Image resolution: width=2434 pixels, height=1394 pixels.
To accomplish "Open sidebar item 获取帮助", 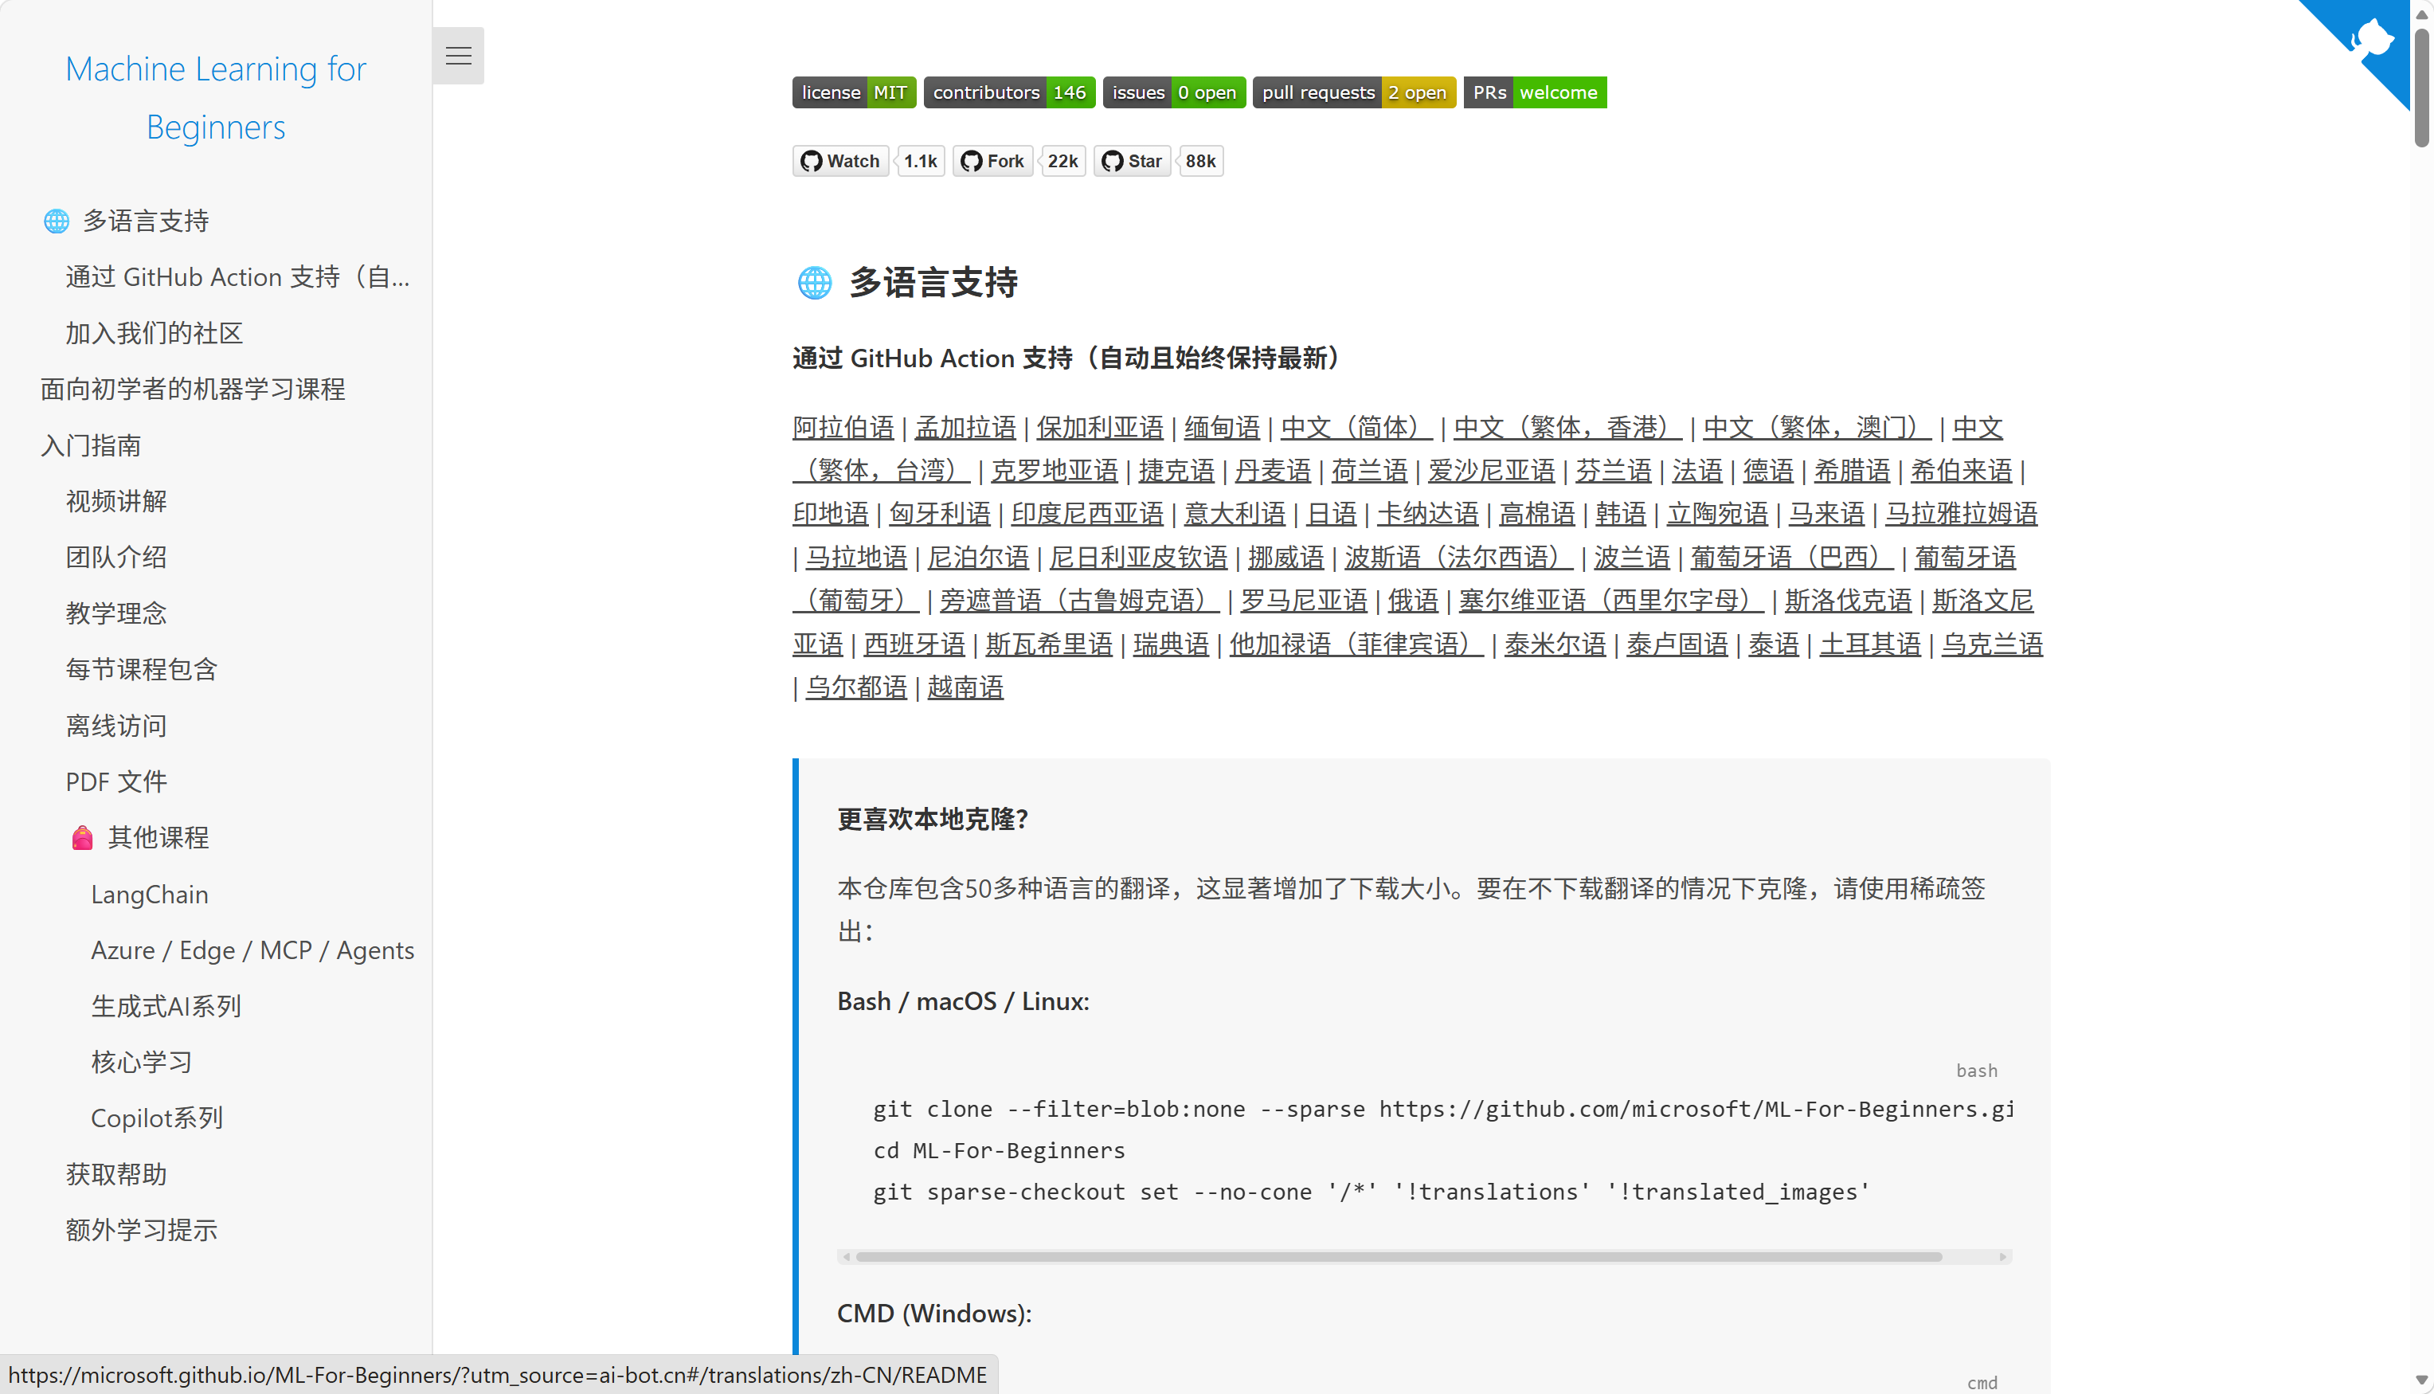I will [x=115, y=1174].
